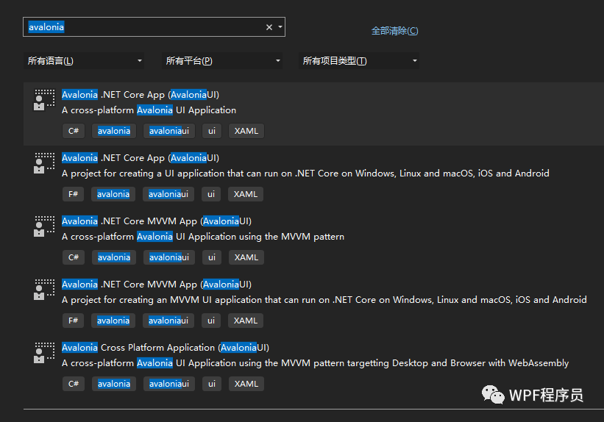Click the "Avalonia Cross Platform Application (AvaloniaUI)" title

166,348
